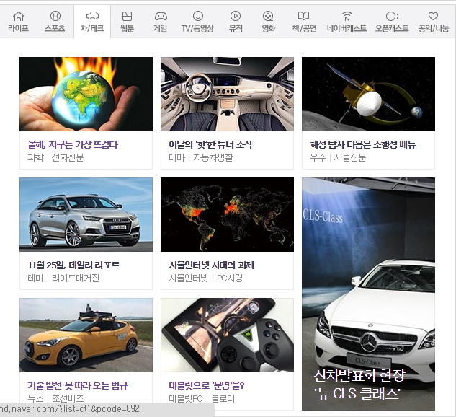Open the silver Audi SUV thumbnail
The image size is (456, 417).
click(86, 214)
